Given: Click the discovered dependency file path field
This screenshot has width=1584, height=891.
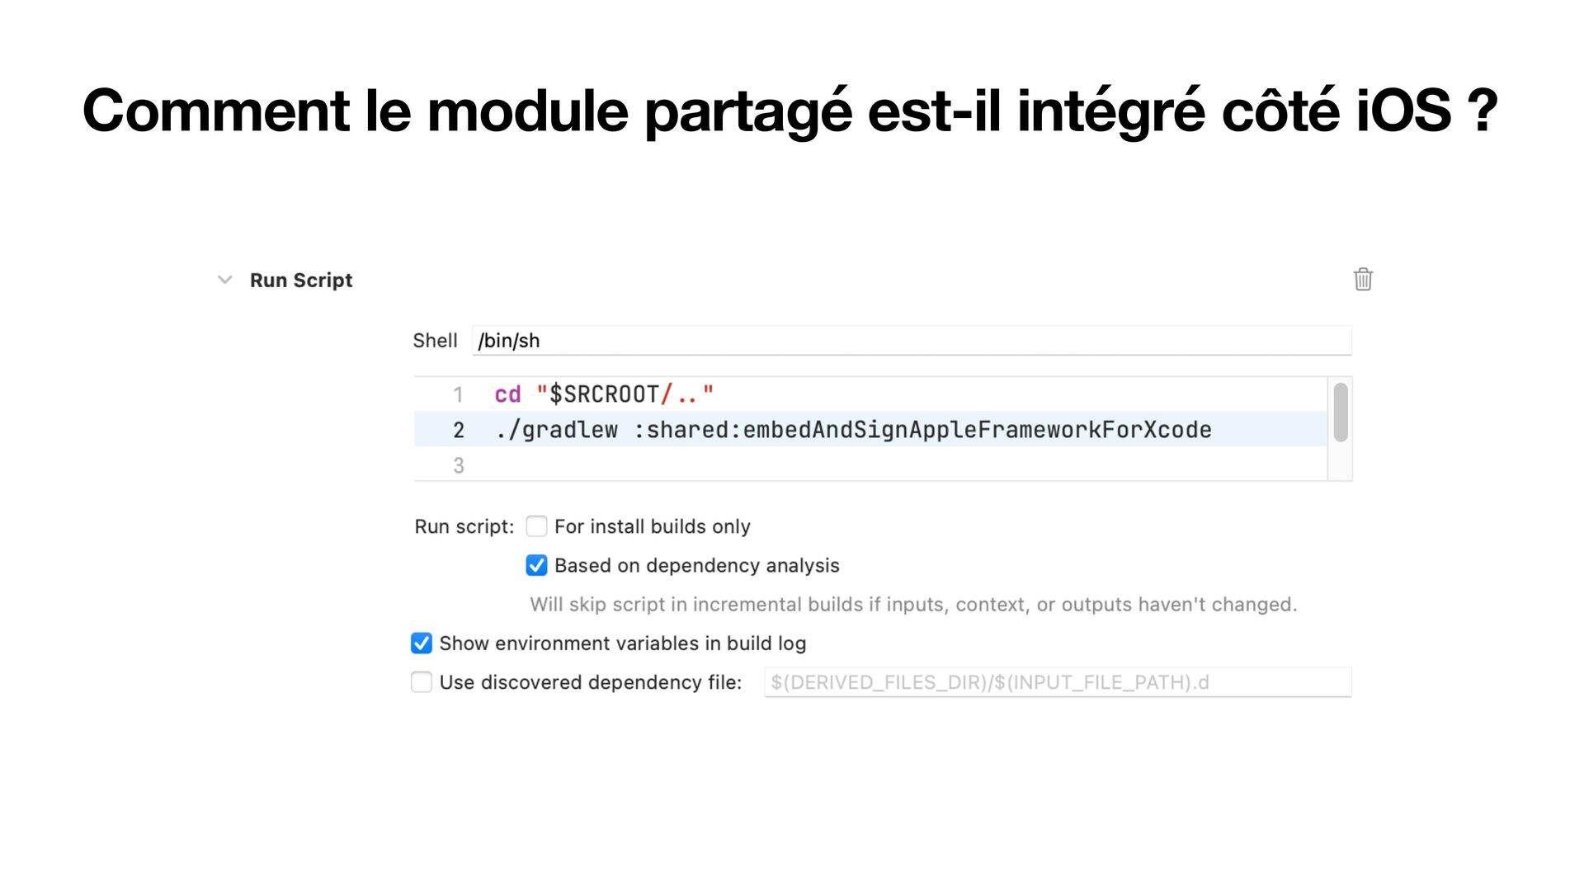Looking at the screenshot, I should tap(1058, 682).
